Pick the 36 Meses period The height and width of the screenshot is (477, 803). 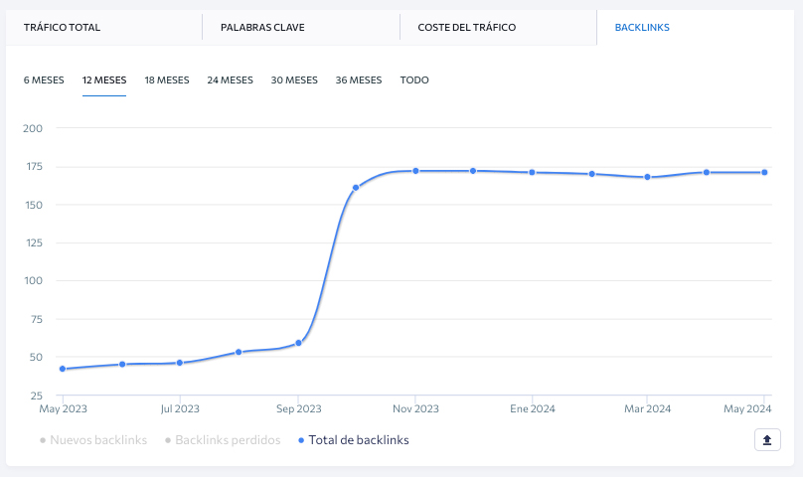(x=359, y=79)
